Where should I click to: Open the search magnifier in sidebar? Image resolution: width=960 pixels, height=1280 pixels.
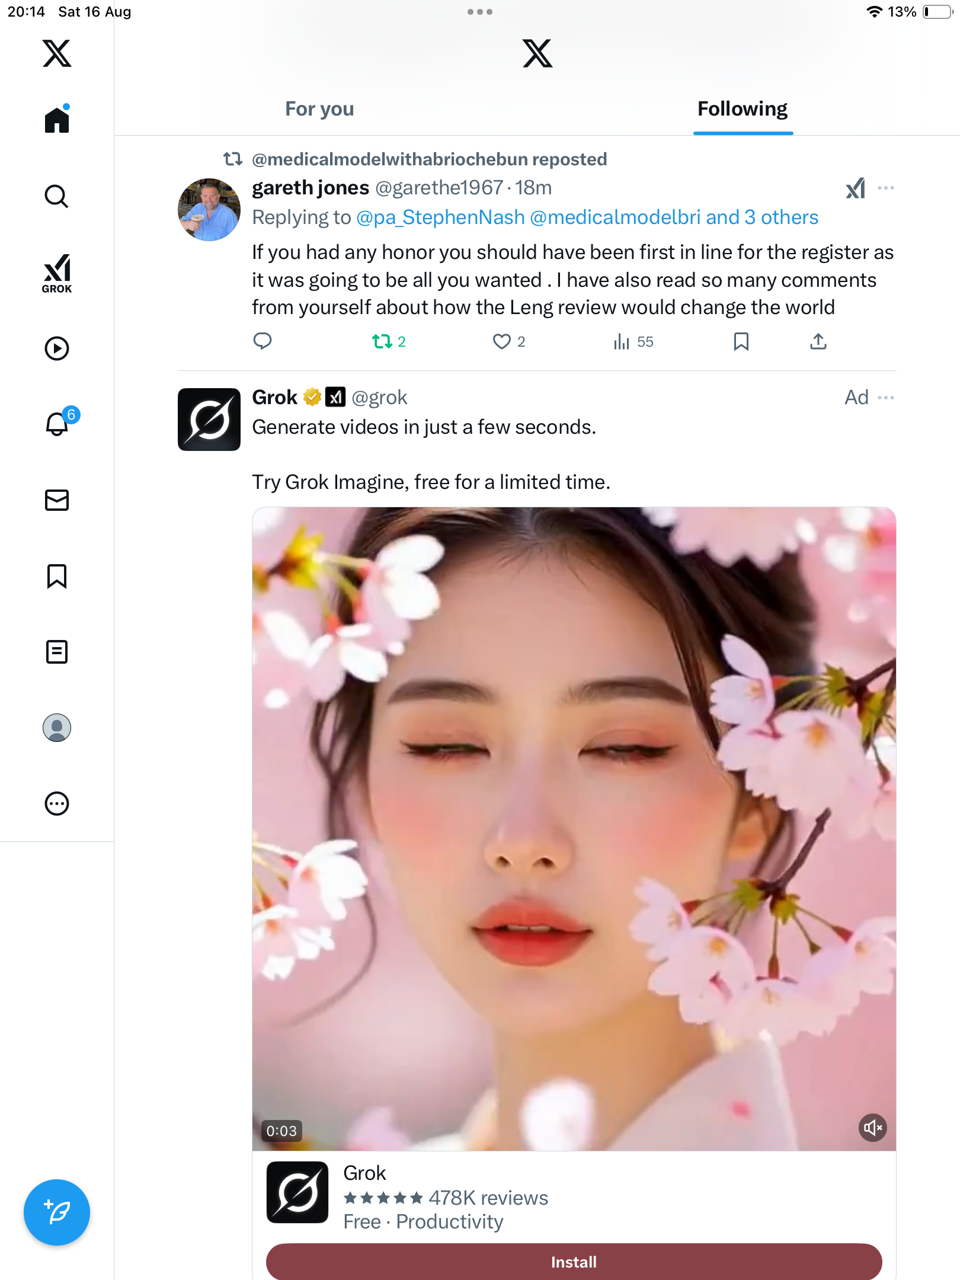pyautogui.click(x=57, y=196)
